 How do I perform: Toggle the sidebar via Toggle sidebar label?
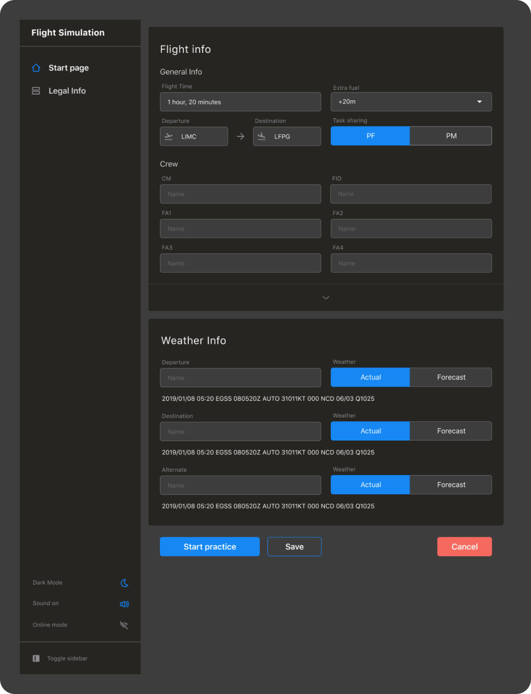(x=67, y=658)
